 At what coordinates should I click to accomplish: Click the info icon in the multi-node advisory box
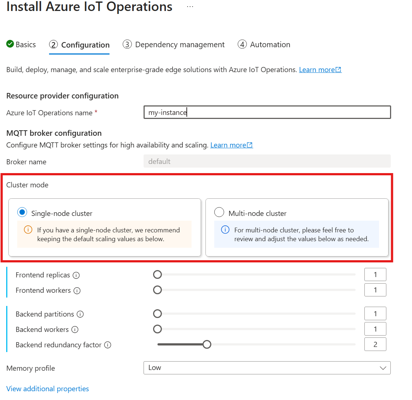pos(225,230)
